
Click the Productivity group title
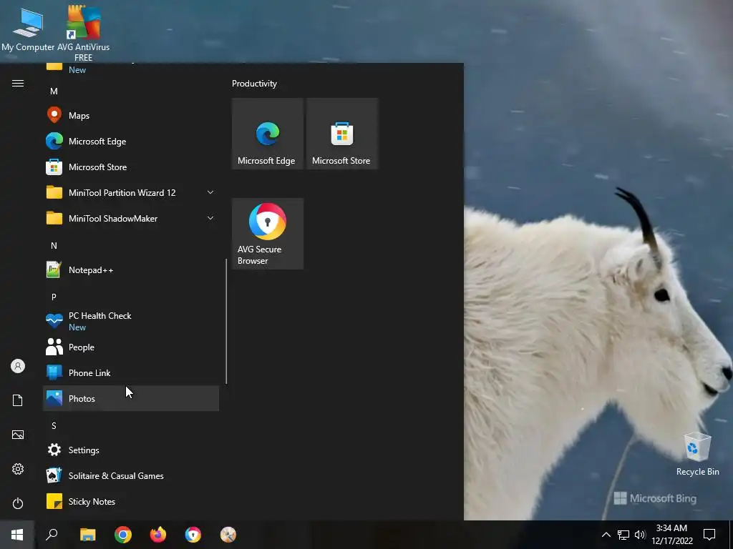(254, 84)
